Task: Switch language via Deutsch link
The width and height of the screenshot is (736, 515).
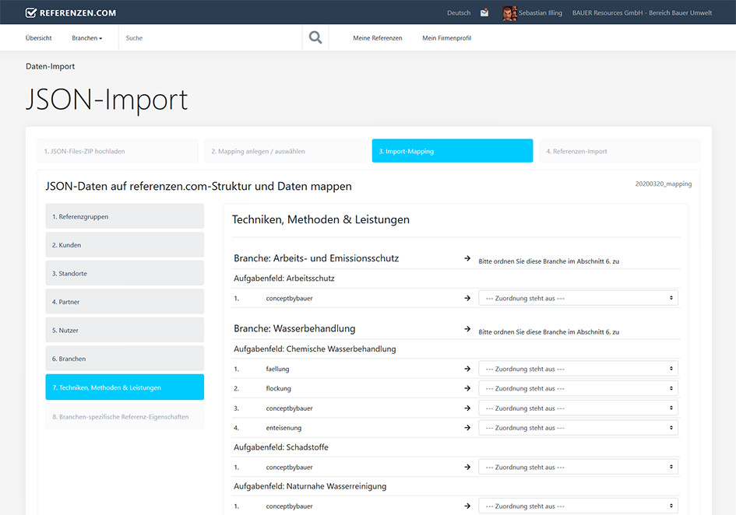Action: click(459, 13)
